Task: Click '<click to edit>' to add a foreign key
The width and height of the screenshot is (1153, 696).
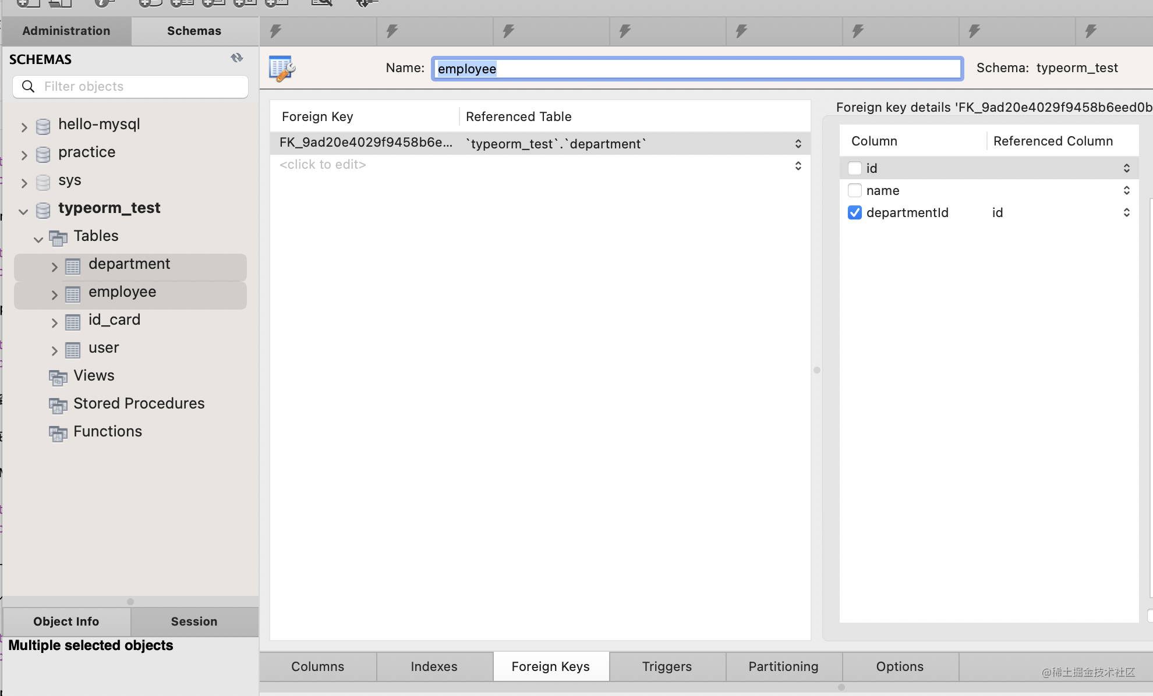Action: [x=323, y=165]
